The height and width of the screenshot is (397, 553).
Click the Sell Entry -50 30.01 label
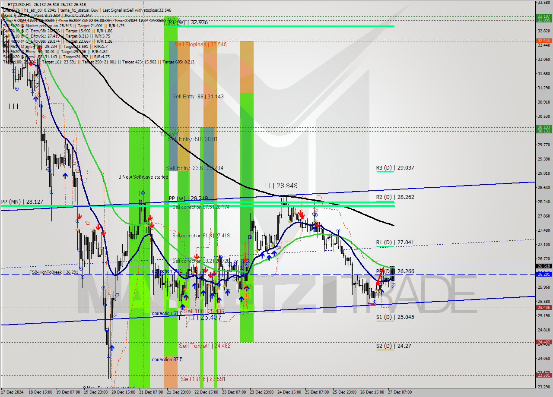tap(193, 139)
